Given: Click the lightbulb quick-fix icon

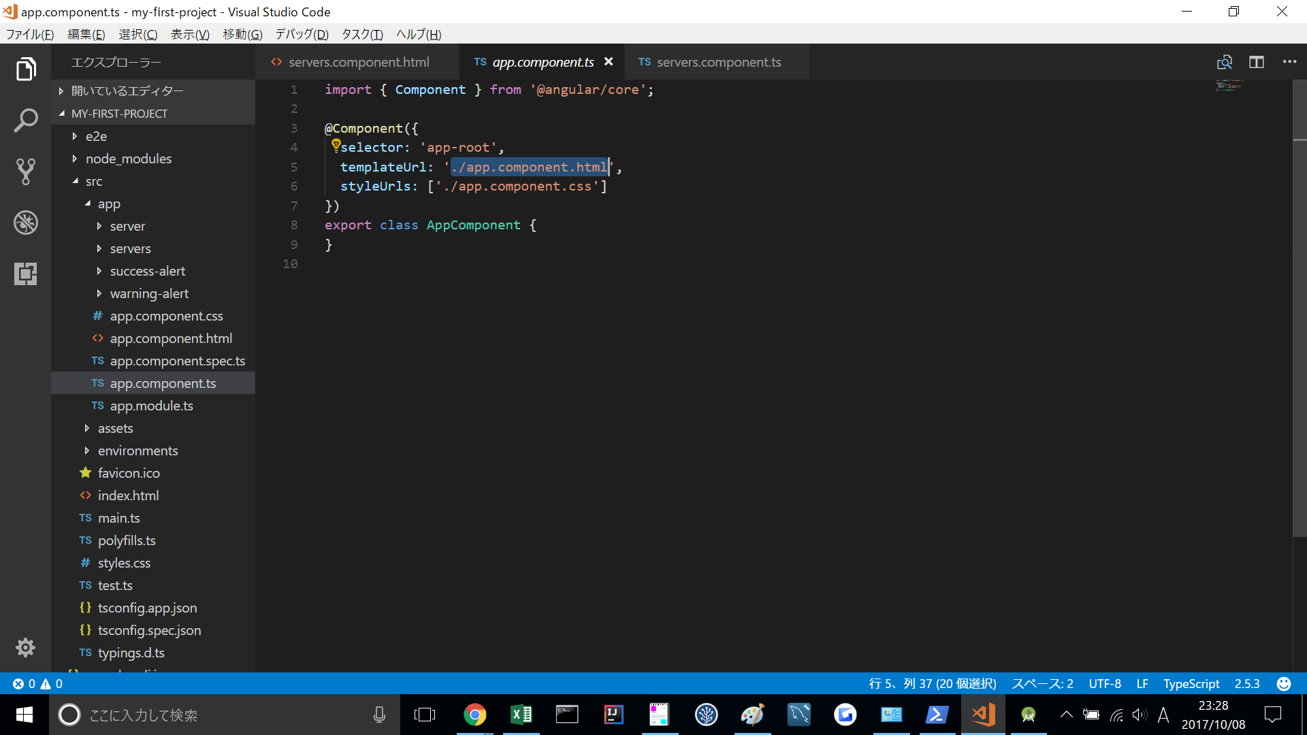Looking at the screenshot, I should 336,145.
